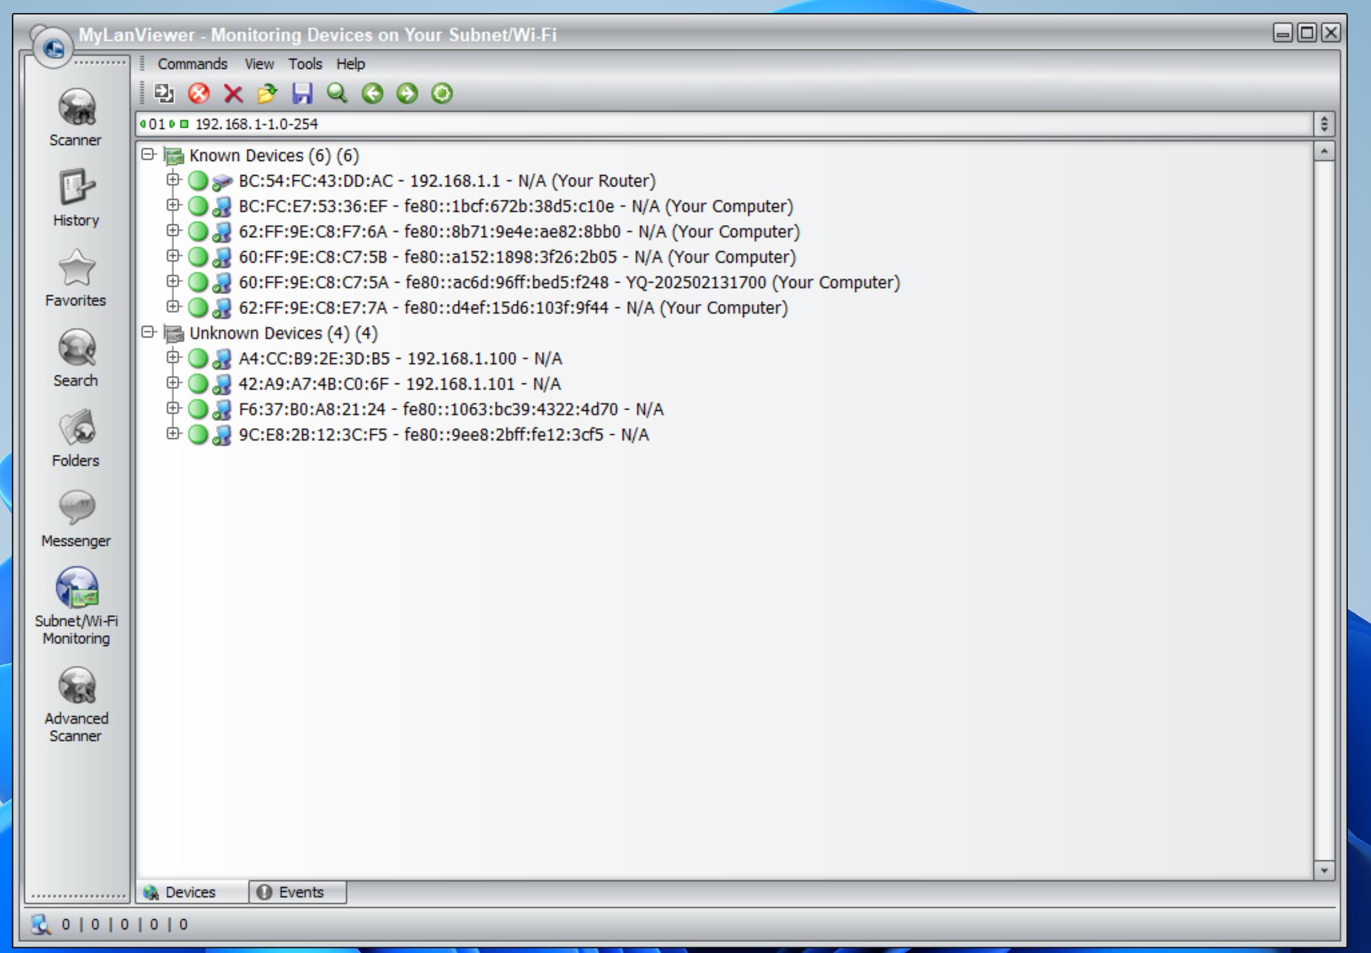
Task: Expand the 9C:E8:2B:12:3C:F5 device node
Action: [173, 433]
